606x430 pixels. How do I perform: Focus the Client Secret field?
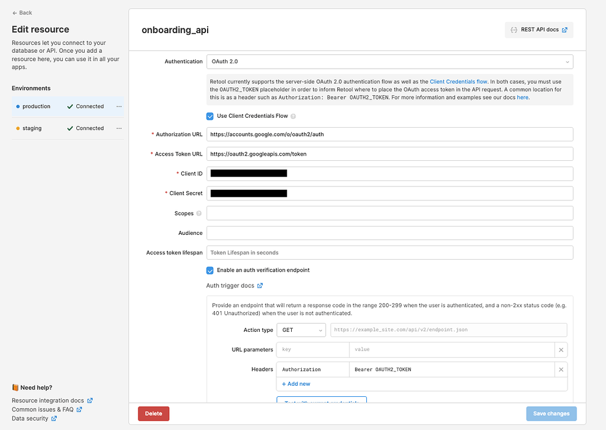[x=389, y=193]
